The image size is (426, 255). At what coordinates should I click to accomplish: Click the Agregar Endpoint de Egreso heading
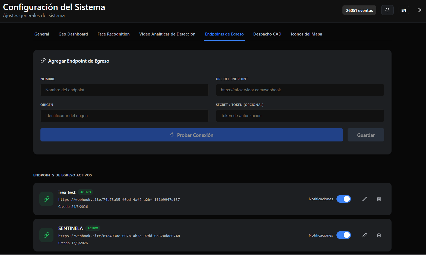point(79,61)
